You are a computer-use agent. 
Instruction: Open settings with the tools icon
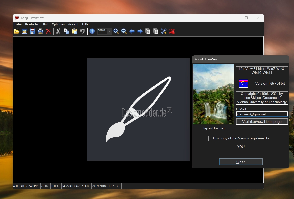click(164, 31)
